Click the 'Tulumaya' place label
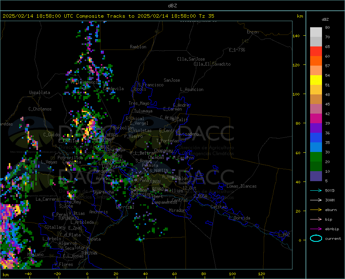 [x=143, y=111]
